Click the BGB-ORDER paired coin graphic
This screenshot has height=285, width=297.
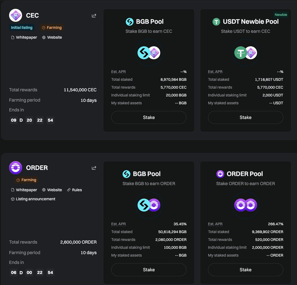149,205
